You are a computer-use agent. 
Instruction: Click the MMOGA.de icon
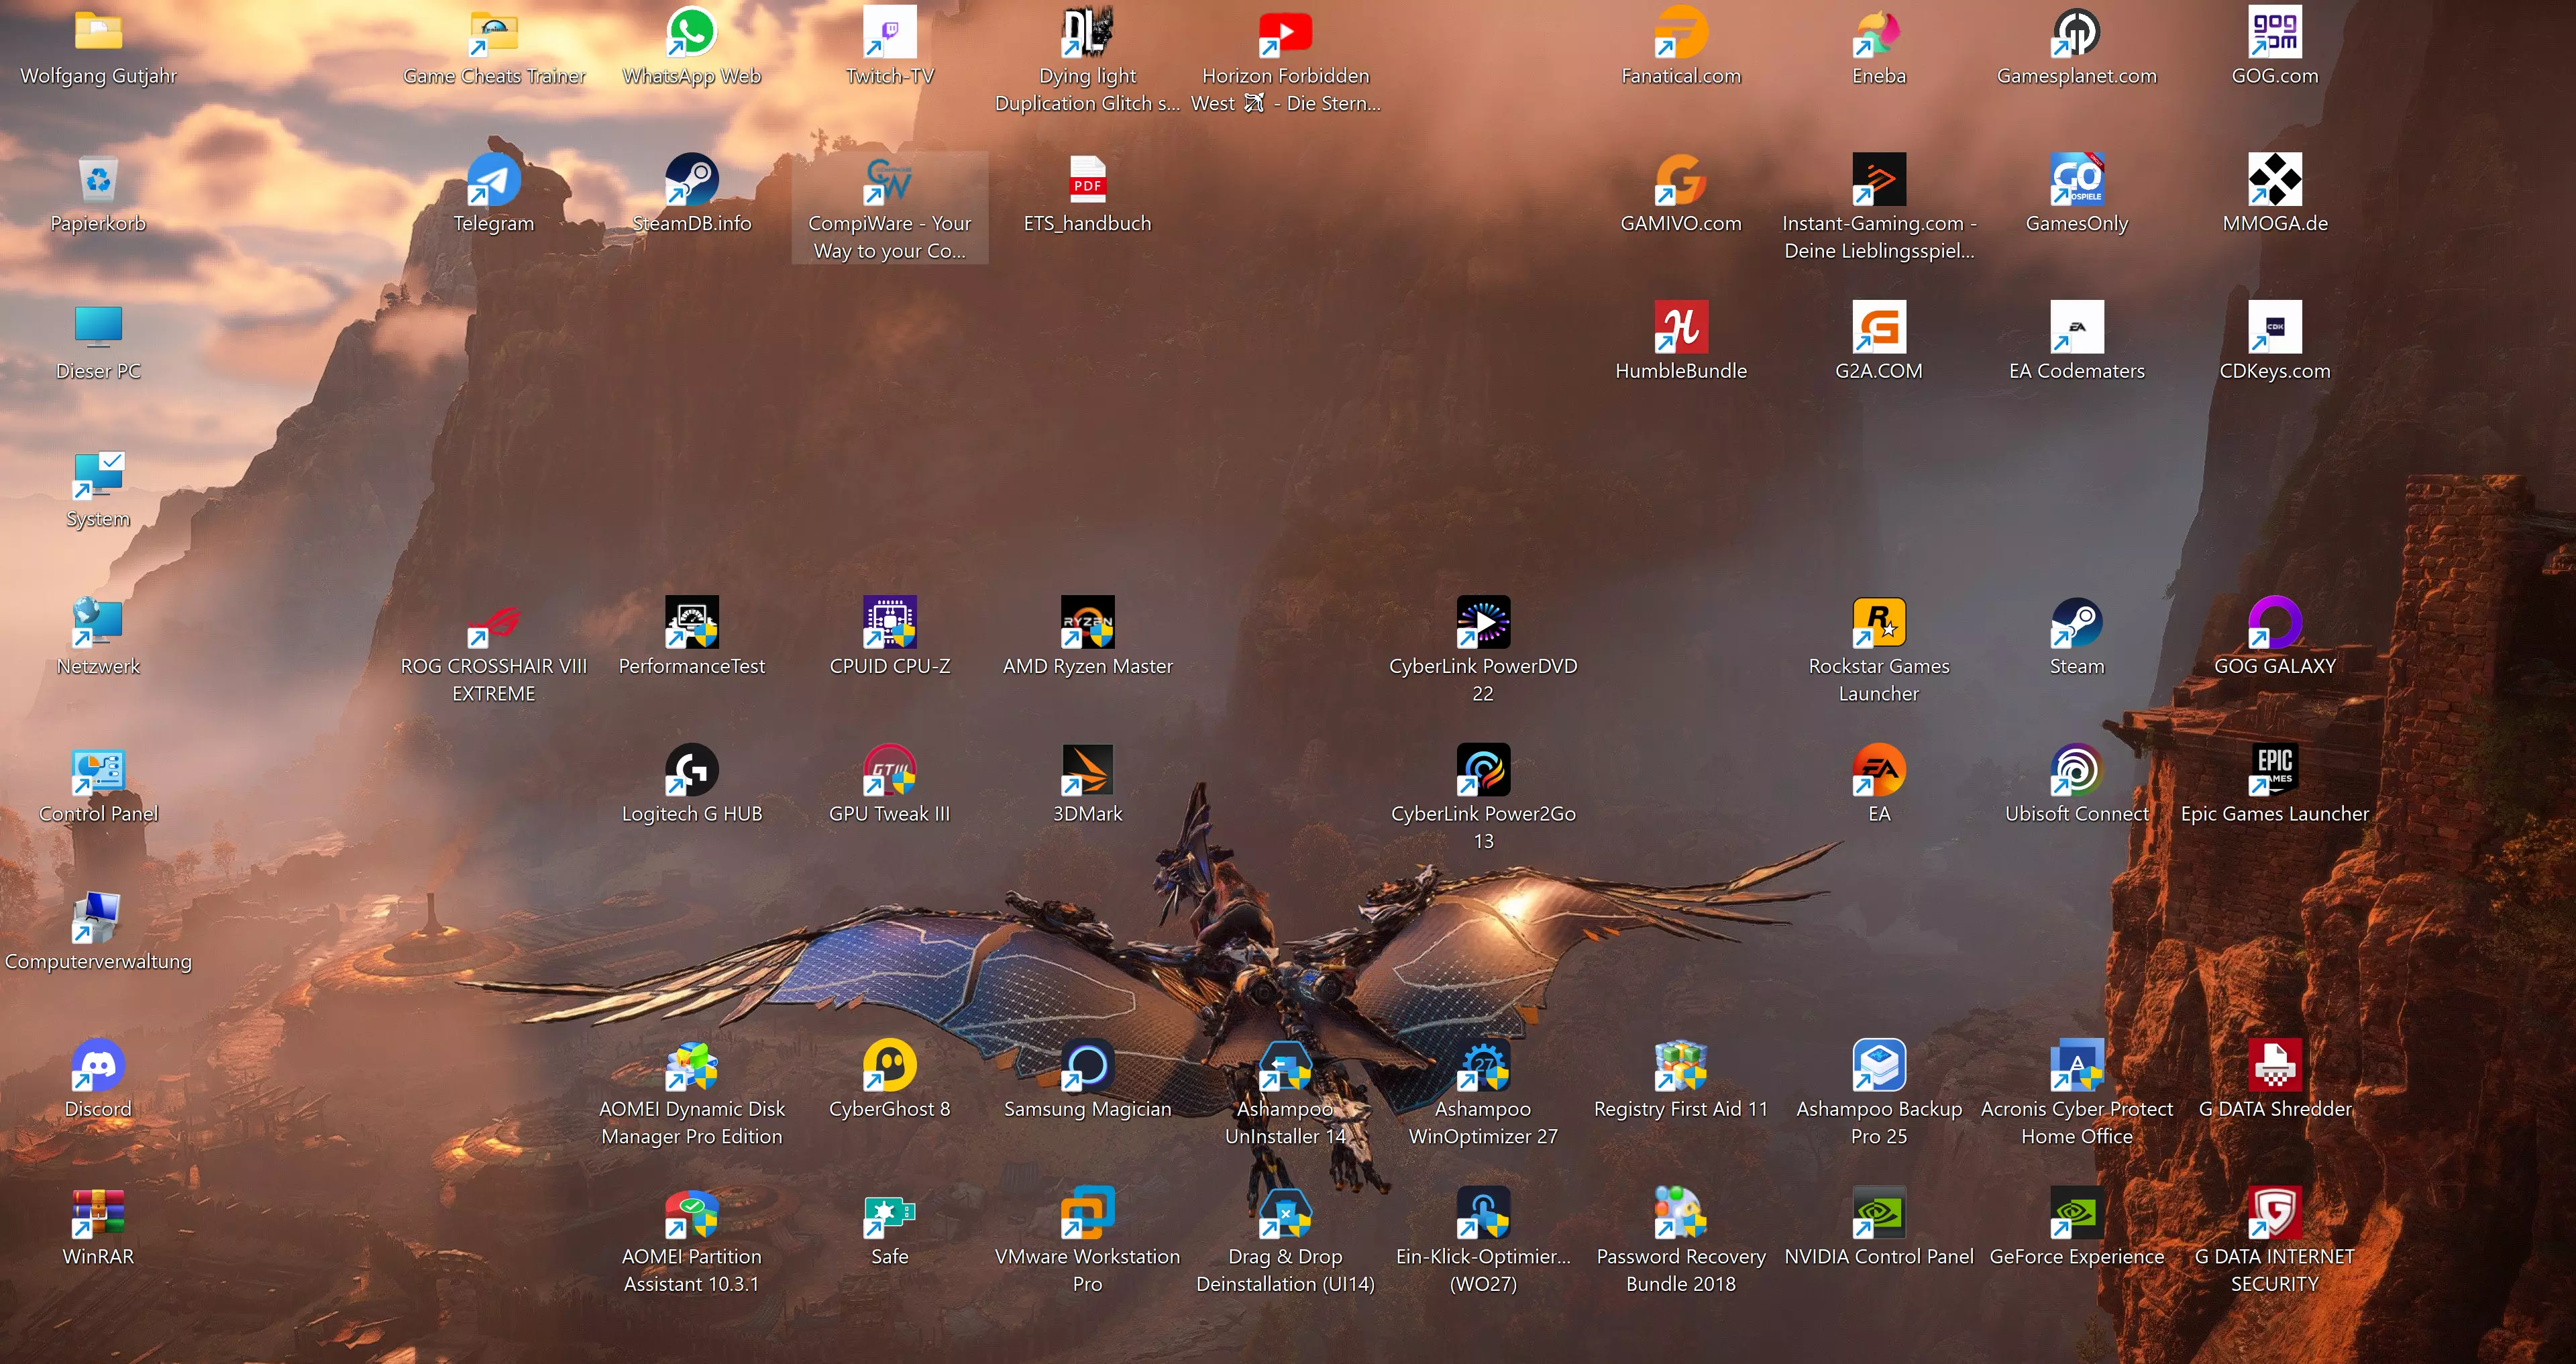tap(2275, 180)
